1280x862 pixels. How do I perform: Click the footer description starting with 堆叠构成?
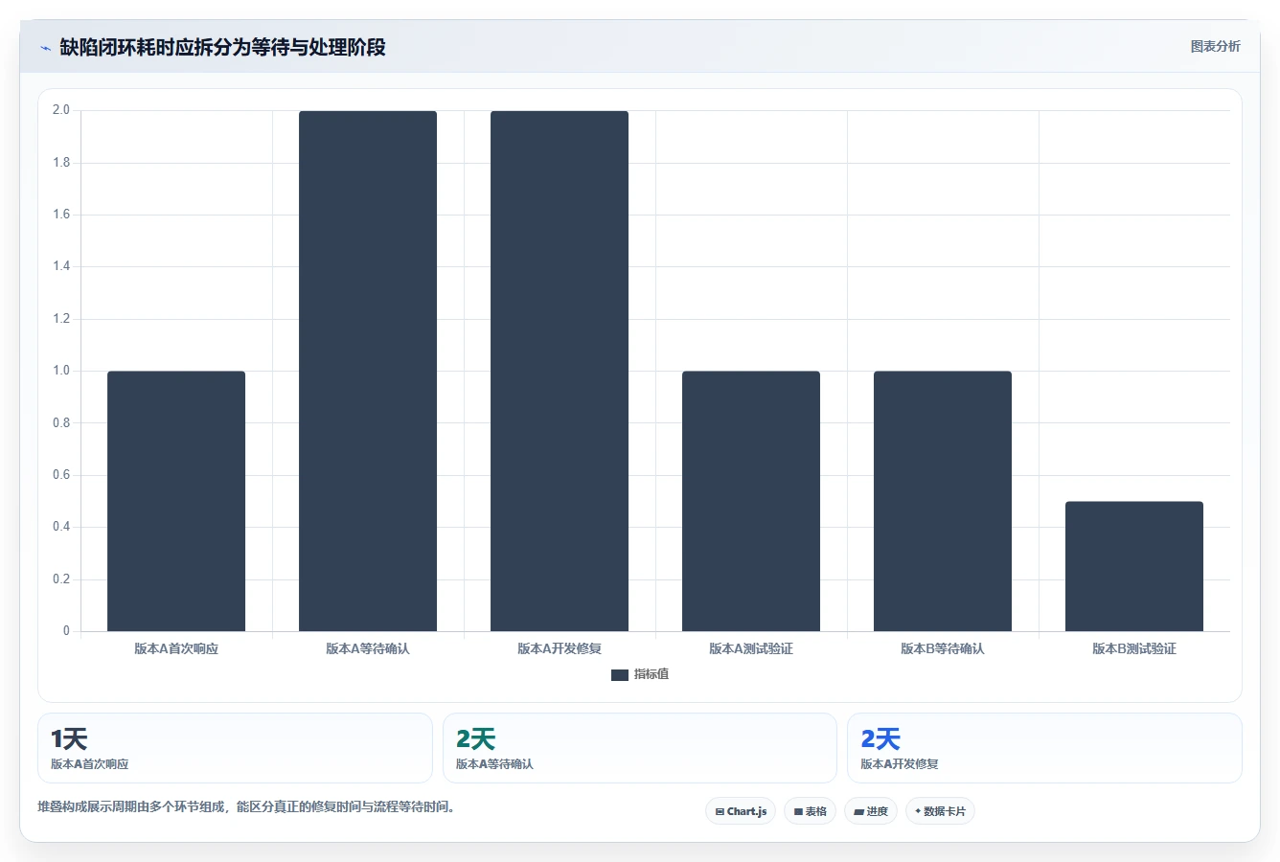pos(247,807)
